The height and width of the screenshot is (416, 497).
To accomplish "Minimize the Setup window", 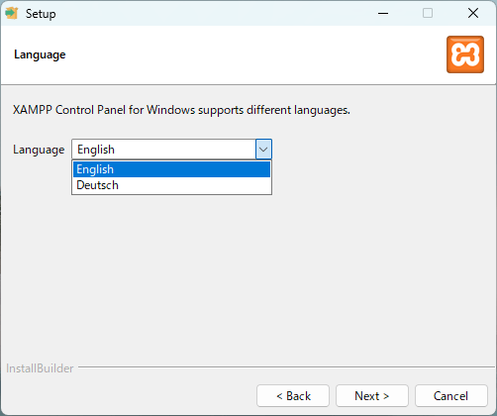I will pyautogui.click(x=383, y=13).
